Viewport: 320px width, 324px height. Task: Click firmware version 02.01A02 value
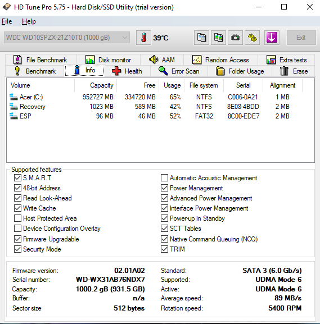[x=129, y=271]
